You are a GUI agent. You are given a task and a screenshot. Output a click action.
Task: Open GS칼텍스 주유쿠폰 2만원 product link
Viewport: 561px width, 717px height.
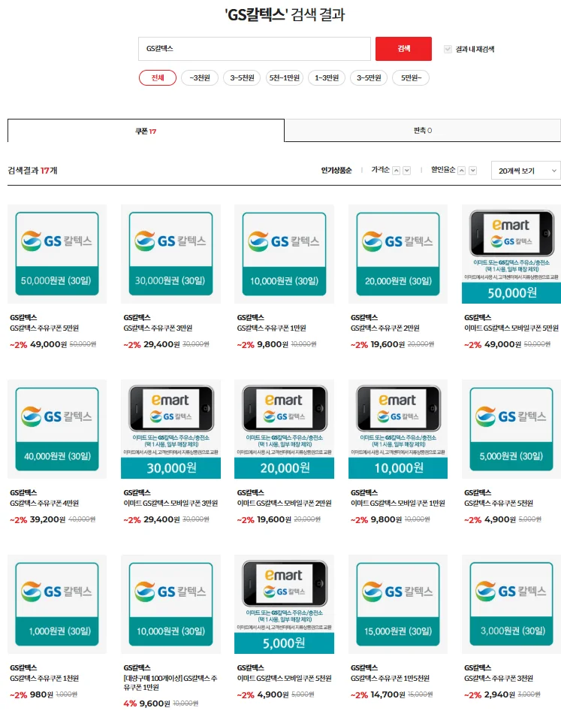click(x=385, y=328)
